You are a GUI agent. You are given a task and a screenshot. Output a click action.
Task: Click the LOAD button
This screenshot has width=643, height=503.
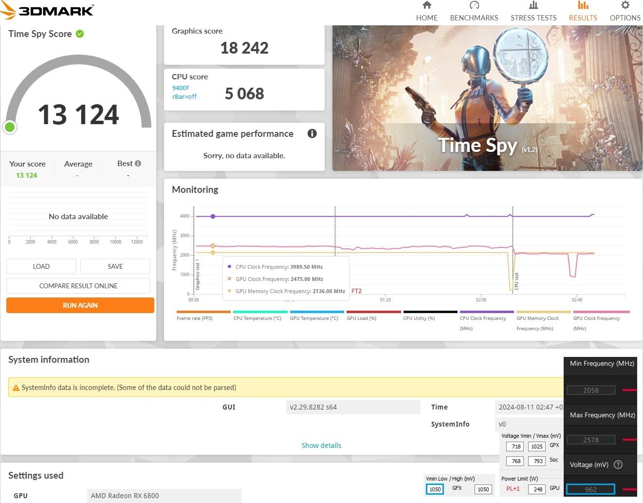(41, 266)
